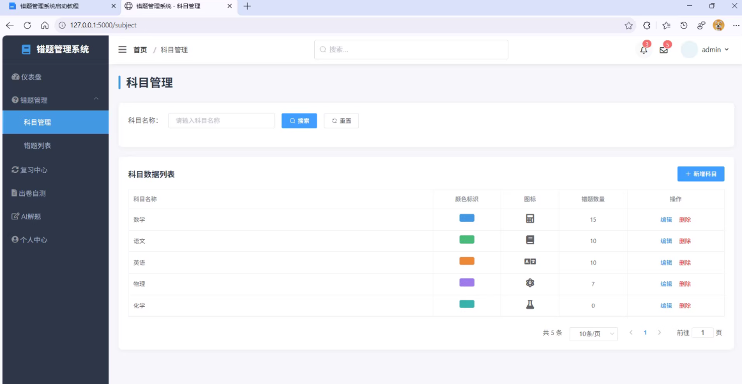Open the 10条/页 page size dropdown

[x=593, y=334]
